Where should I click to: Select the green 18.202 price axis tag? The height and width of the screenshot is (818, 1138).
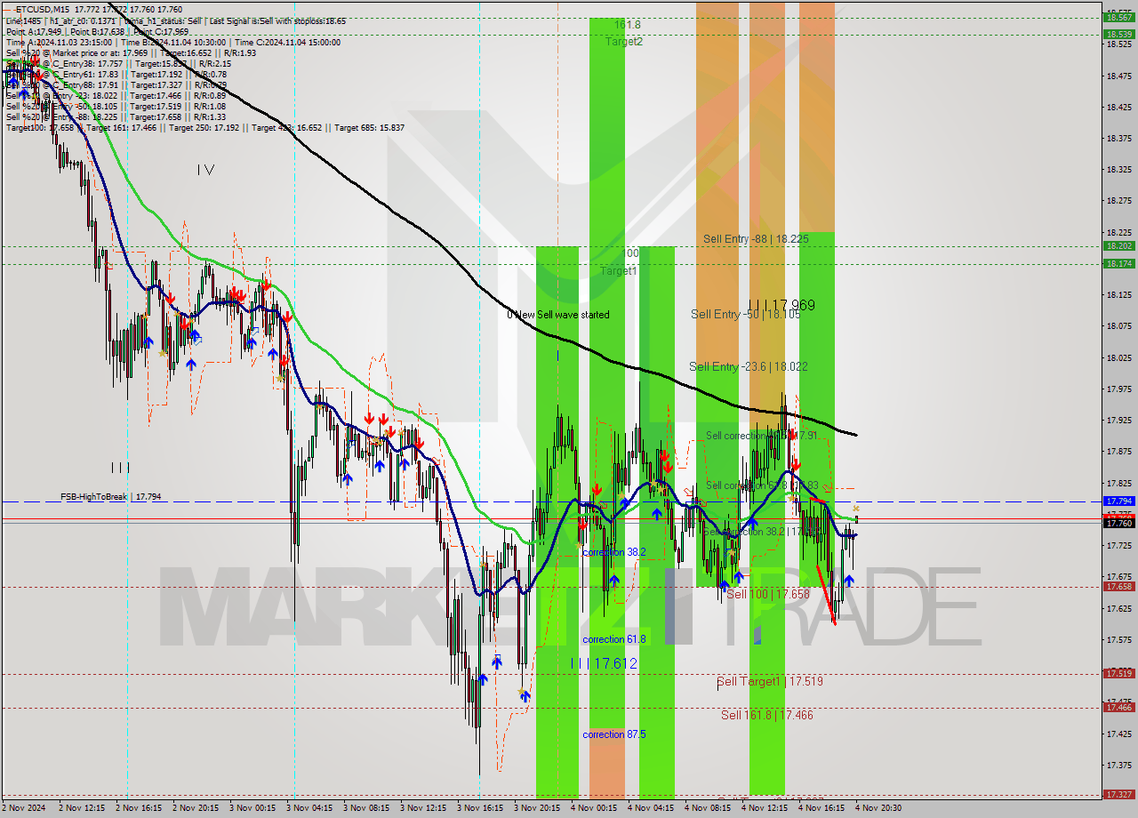1118,246
